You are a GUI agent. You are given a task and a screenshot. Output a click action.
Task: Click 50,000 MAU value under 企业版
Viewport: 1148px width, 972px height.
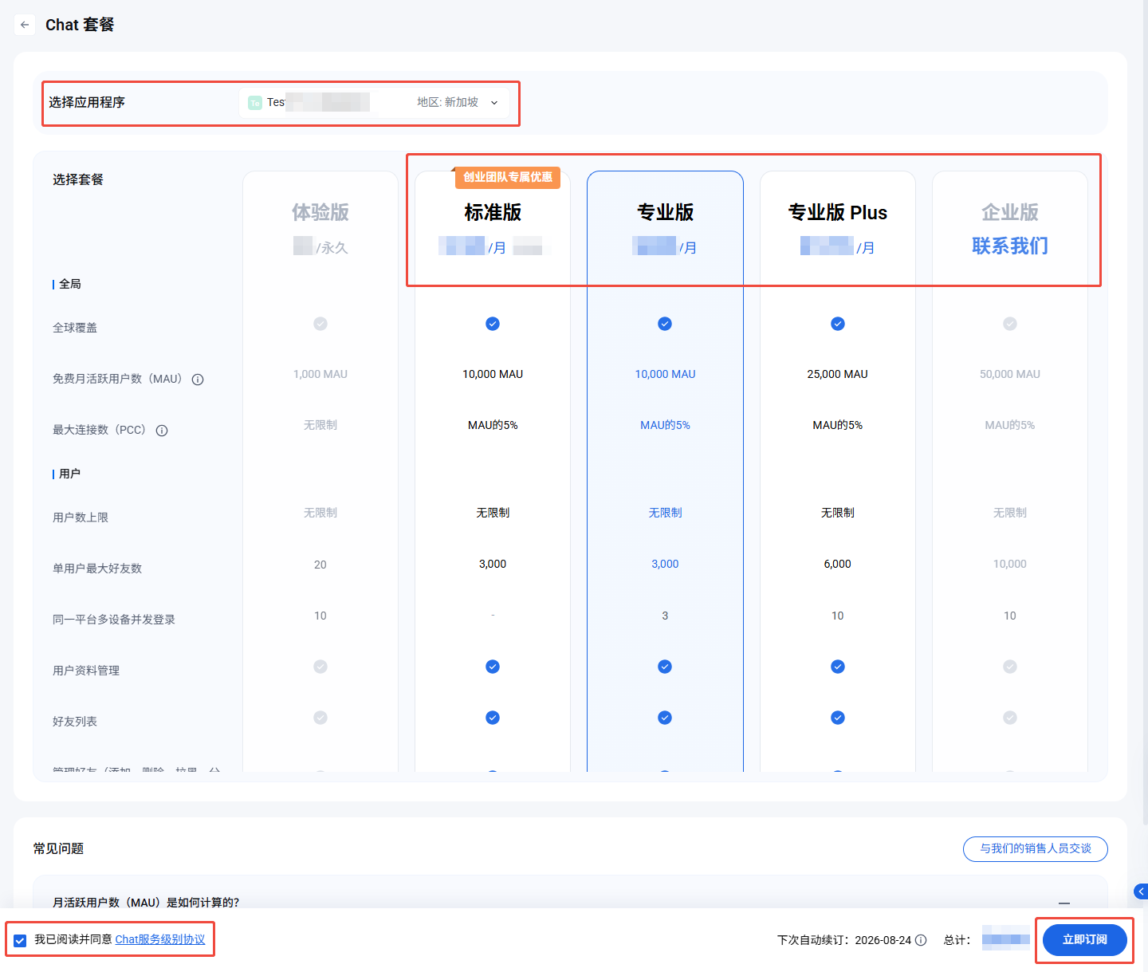(x=1010, y=374)
